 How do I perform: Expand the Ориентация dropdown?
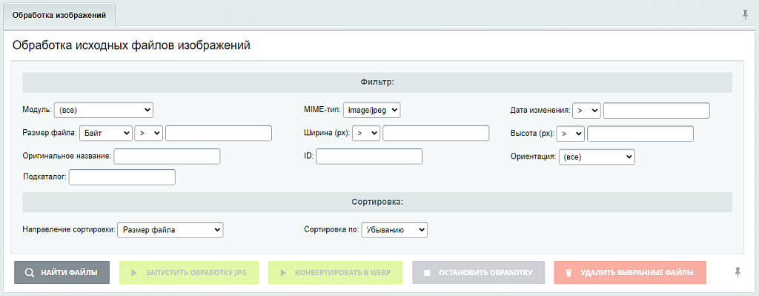click(x=597, y=157)
